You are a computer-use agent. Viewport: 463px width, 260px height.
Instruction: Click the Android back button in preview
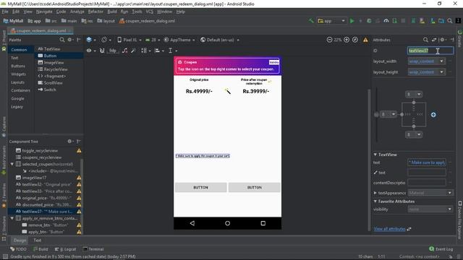(x=192, y=223)
